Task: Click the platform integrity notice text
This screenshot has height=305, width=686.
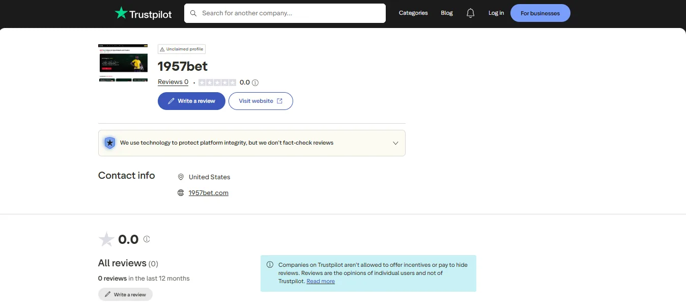Action: click(x=227, y=143)
